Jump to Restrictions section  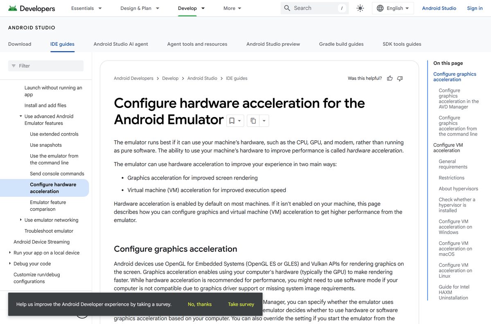[452, 178]
